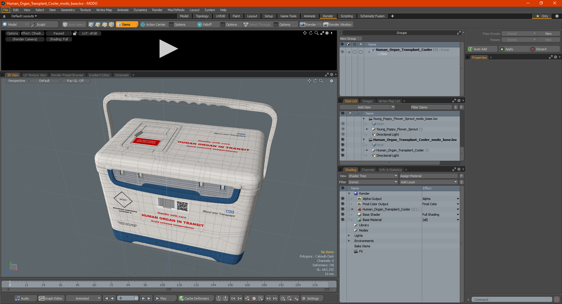
Task: Click the Discard button
Action: [x=545, y=49]
